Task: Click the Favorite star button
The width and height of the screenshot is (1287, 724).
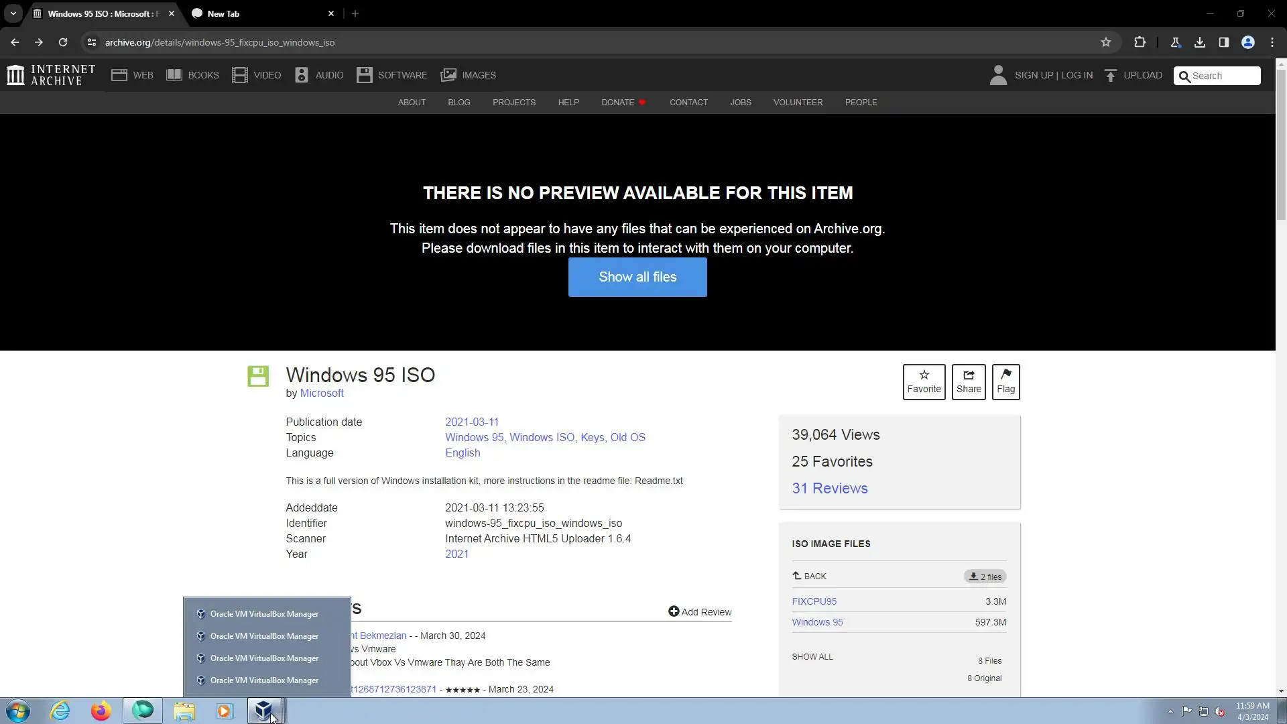Action: point(924,381)
